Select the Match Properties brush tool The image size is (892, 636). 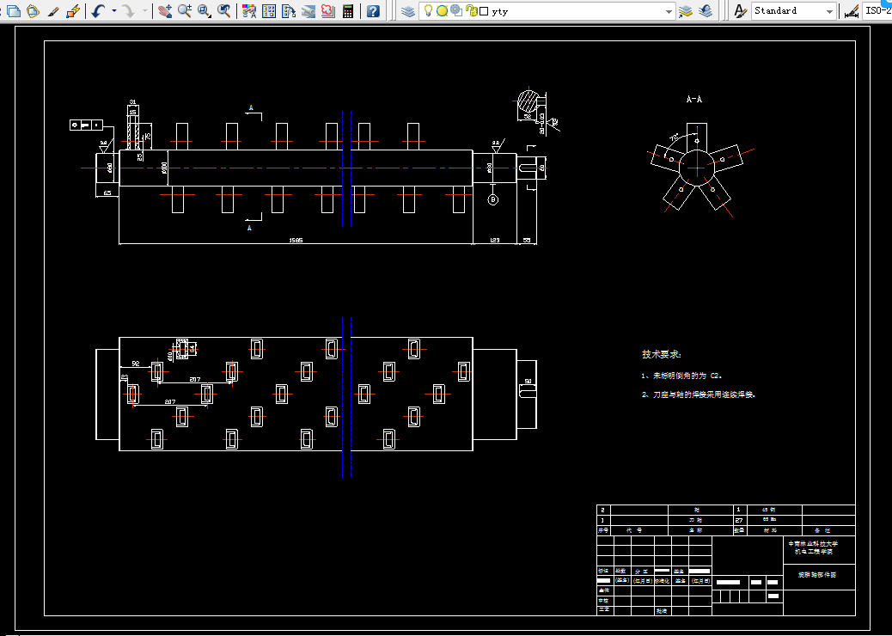[x=53, y=10]
